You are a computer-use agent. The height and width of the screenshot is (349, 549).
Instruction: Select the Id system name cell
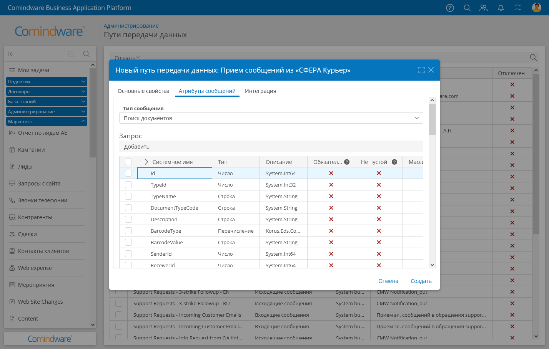[x=175, y=173]
